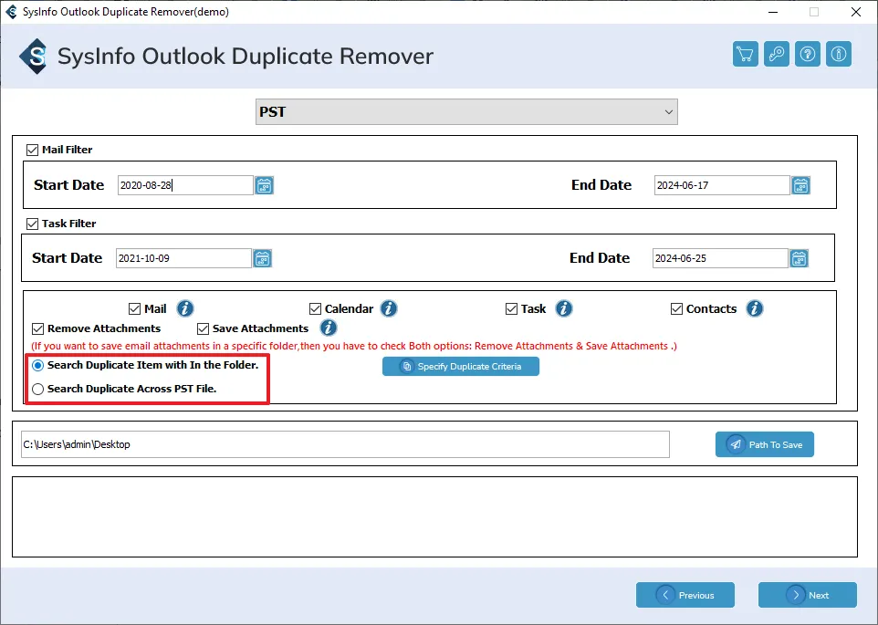
Task: Uncheck the Mail Filter checkbox
Action: tap(33, 150)
